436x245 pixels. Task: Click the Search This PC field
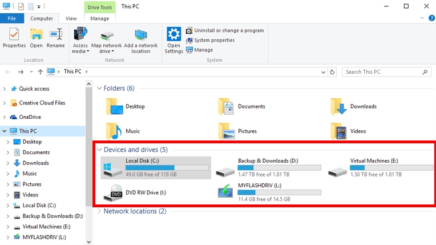point(382,72)
